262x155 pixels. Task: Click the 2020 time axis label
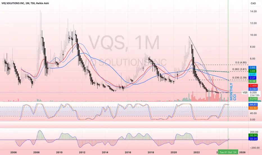(x=174, y=152)
